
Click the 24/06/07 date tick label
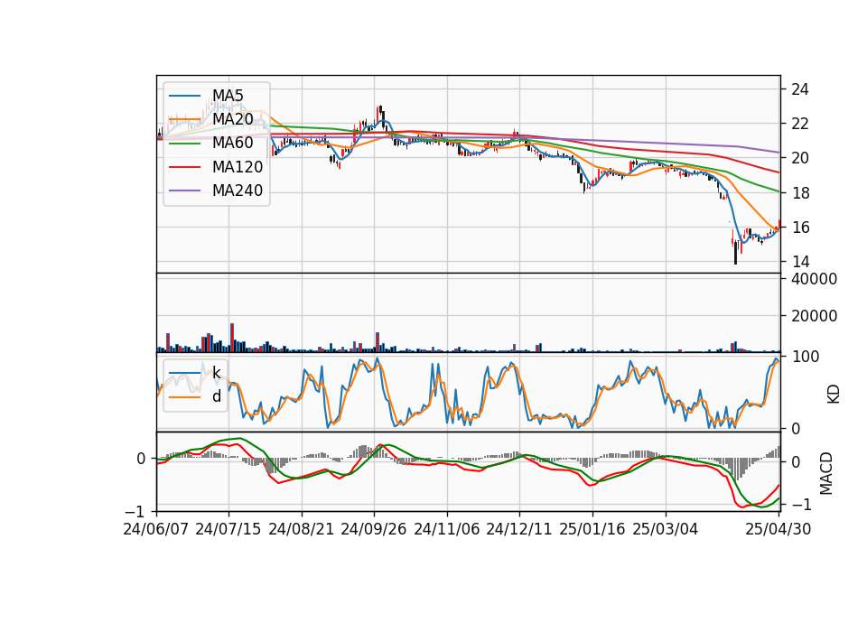coord(156,530)
